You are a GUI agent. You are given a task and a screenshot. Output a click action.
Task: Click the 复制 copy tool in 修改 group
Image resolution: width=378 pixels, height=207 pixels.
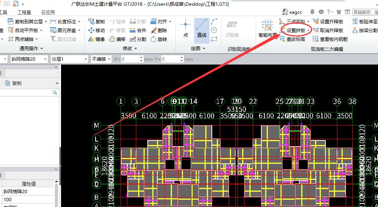pos(96,22)
